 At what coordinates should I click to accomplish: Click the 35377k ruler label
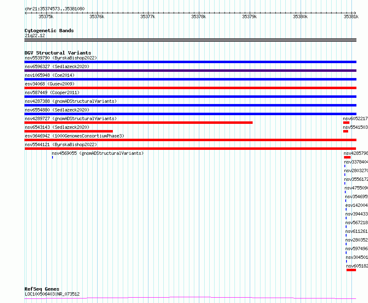[148, 17]
